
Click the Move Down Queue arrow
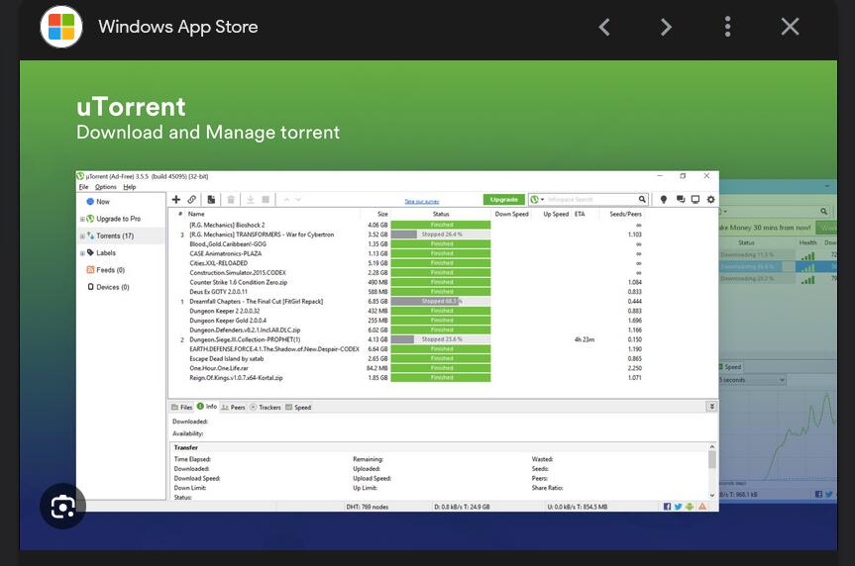click(x=298, y=199)
